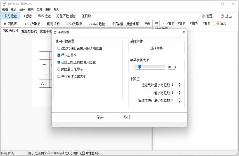
Task: Click the 注册 key icon
Action: 217,23
